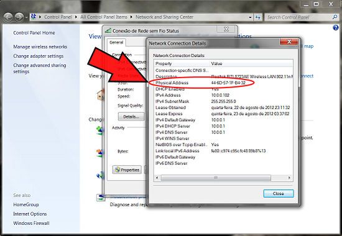Click the value 44-6D-57-1F-B4-32
Screen dimensions: 342x236
pyautogui.click(x=228, y=83)
